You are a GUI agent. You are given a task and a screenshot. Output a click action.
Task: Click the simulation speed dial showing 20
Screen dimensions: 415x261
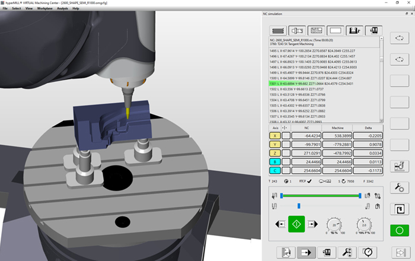(x=334, y=225)
